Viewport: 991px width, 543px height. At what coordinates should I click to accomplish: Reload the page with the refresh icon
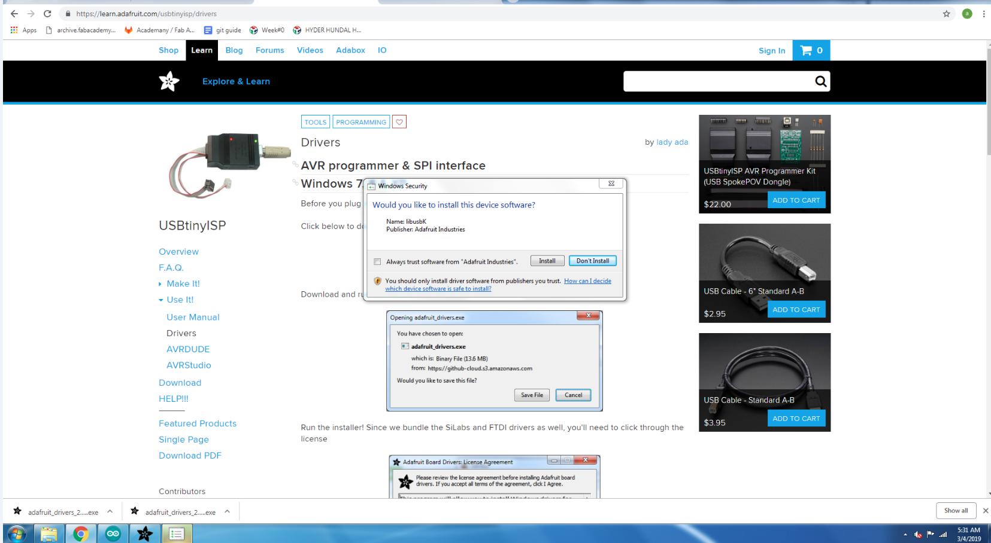click(47, 14)
